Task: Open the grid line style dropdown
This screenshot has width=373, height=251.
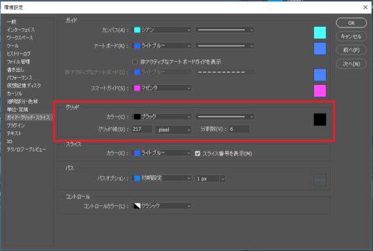Action: pos(225,117)
